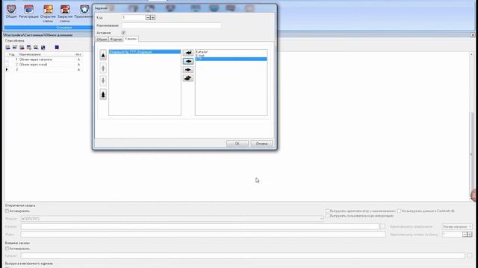This screenshot has width=478, height=268.
Task: Increase the Код value with plus
Action: [x=152, y=18]
